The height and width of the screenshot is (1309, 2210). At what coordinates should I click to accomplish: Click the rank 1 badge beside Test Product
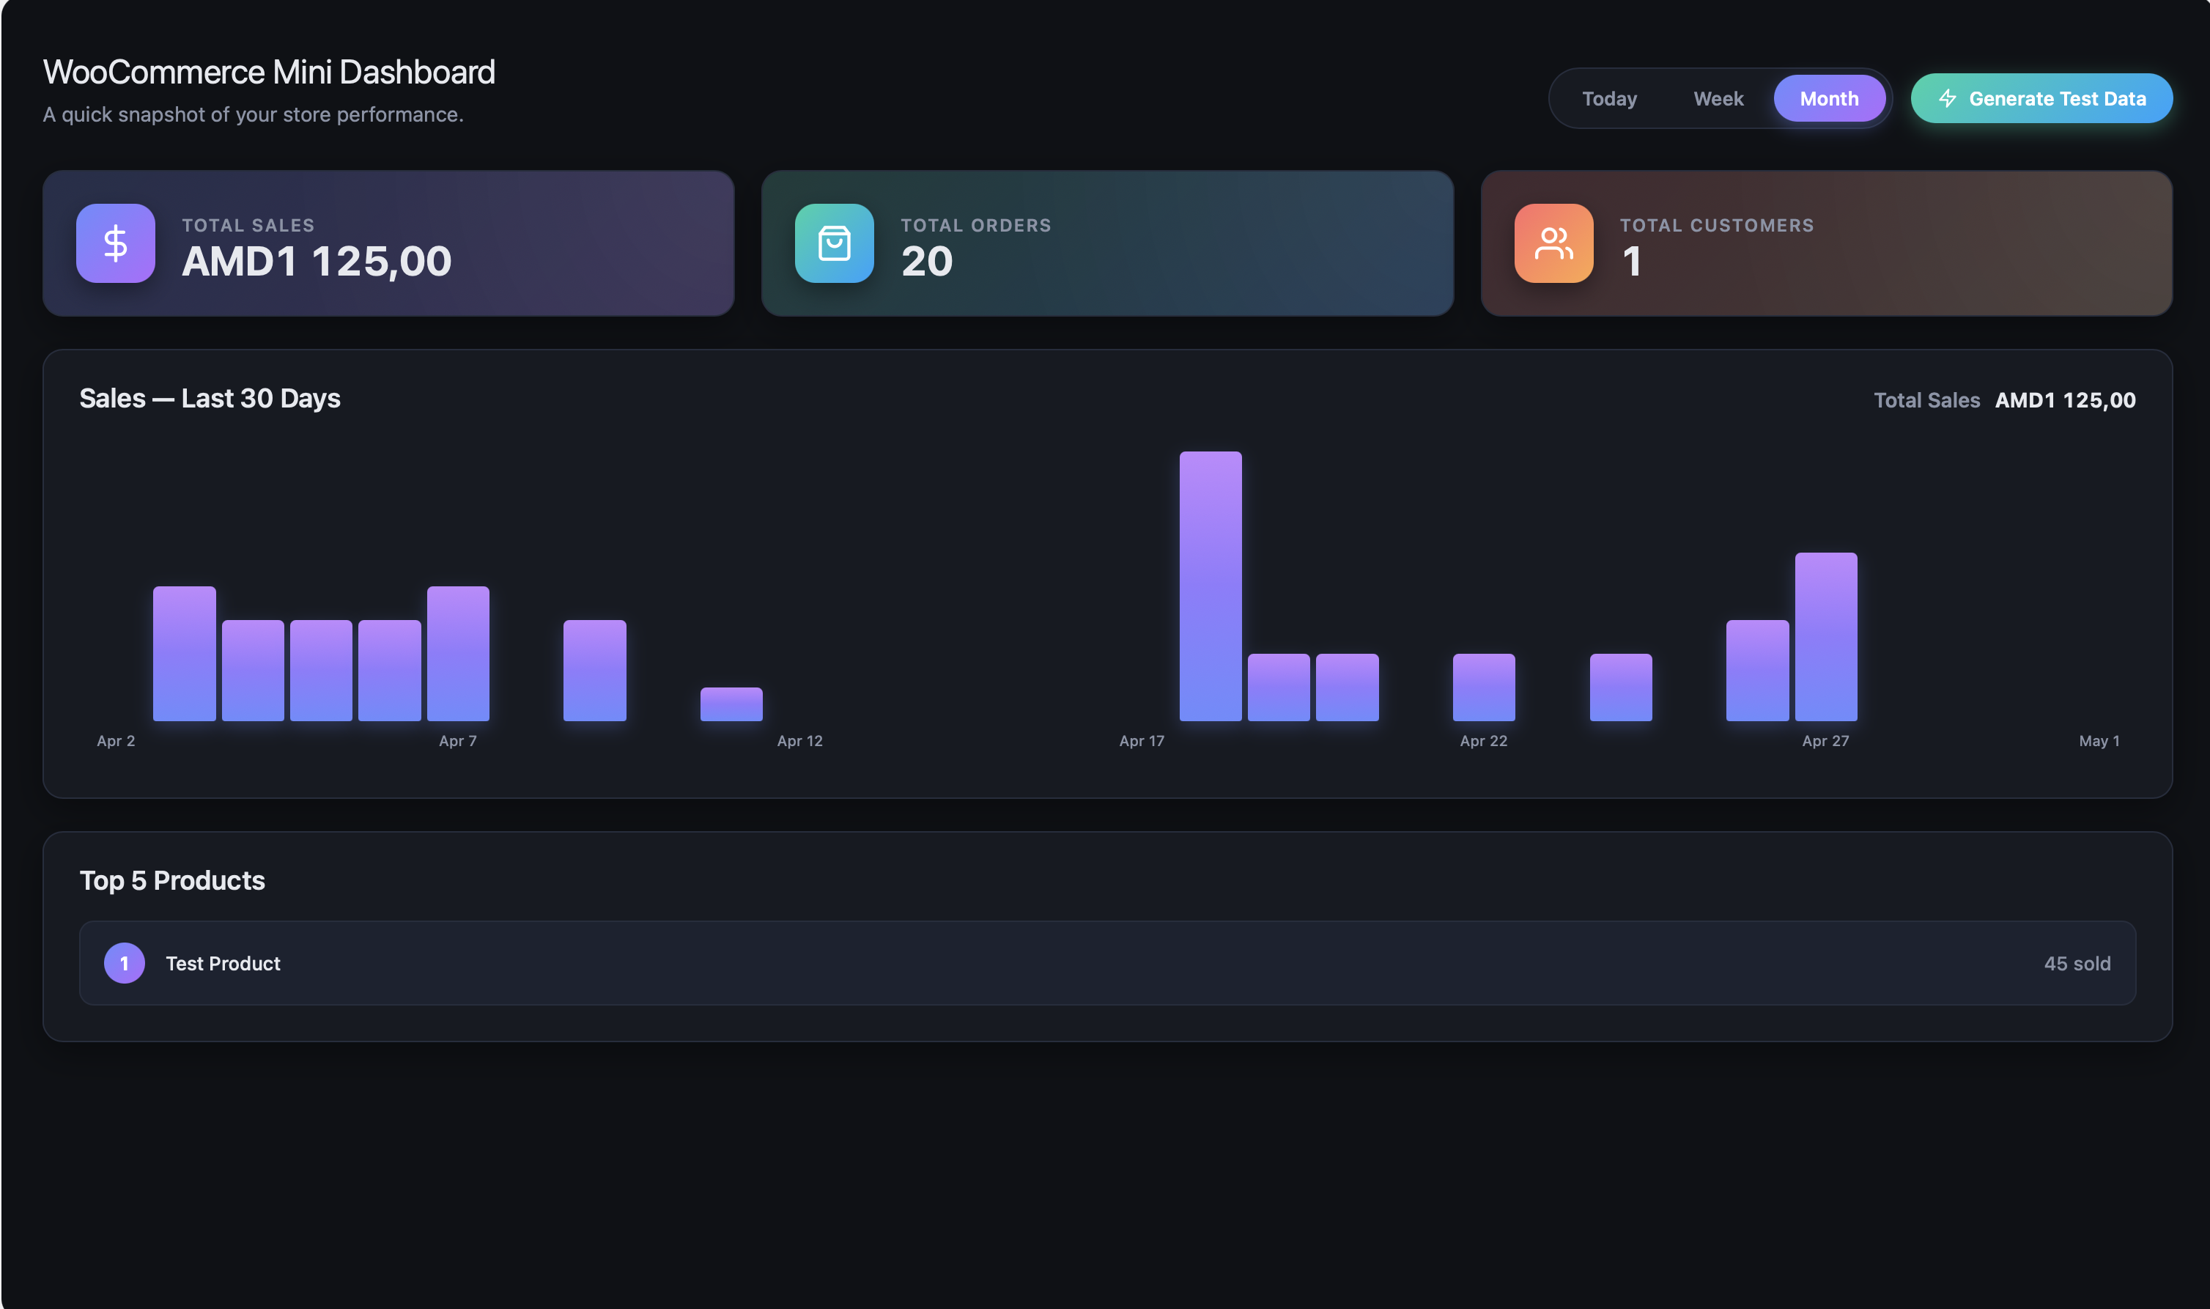(x=125, y=963)
